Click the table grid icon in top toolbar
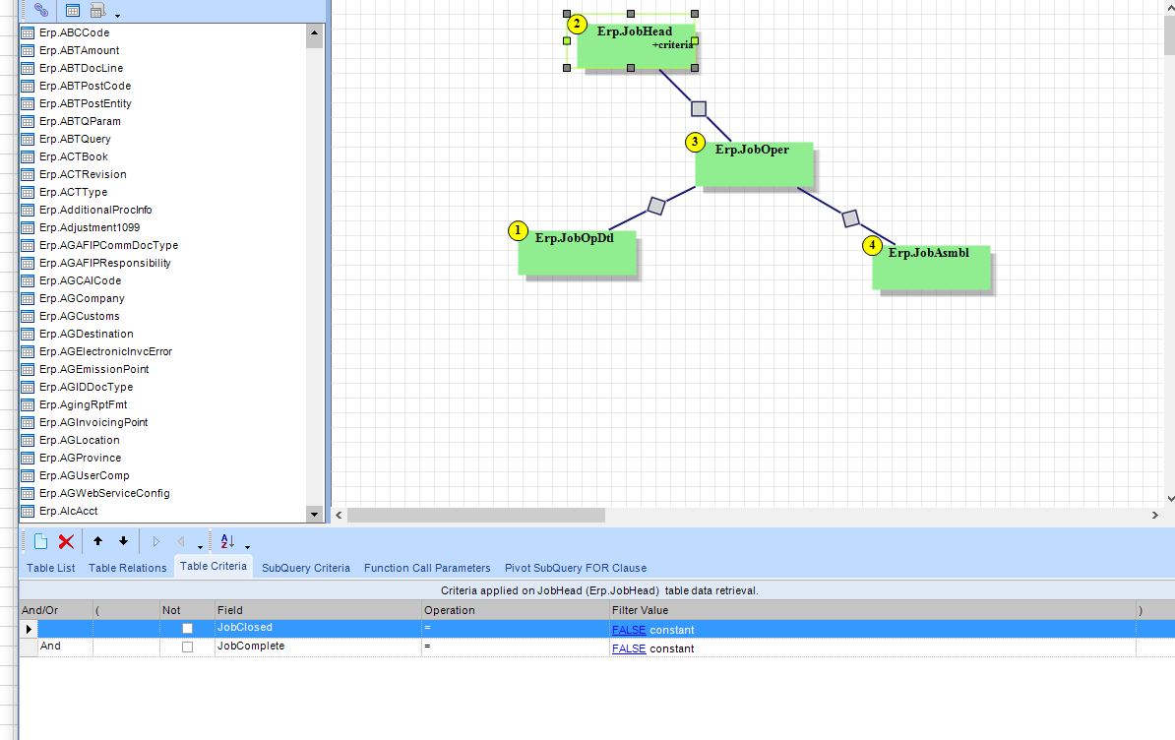The image size is (1175, 740). pos(73,11)
